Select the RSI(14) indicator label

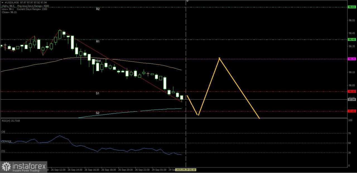(10, 121)
